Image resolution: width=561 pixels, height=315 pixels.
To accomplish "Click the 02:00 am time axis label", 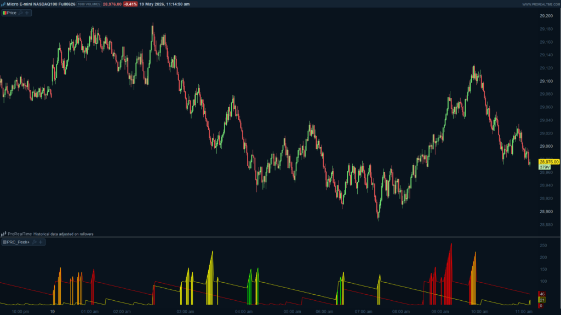I will [122, 311].
